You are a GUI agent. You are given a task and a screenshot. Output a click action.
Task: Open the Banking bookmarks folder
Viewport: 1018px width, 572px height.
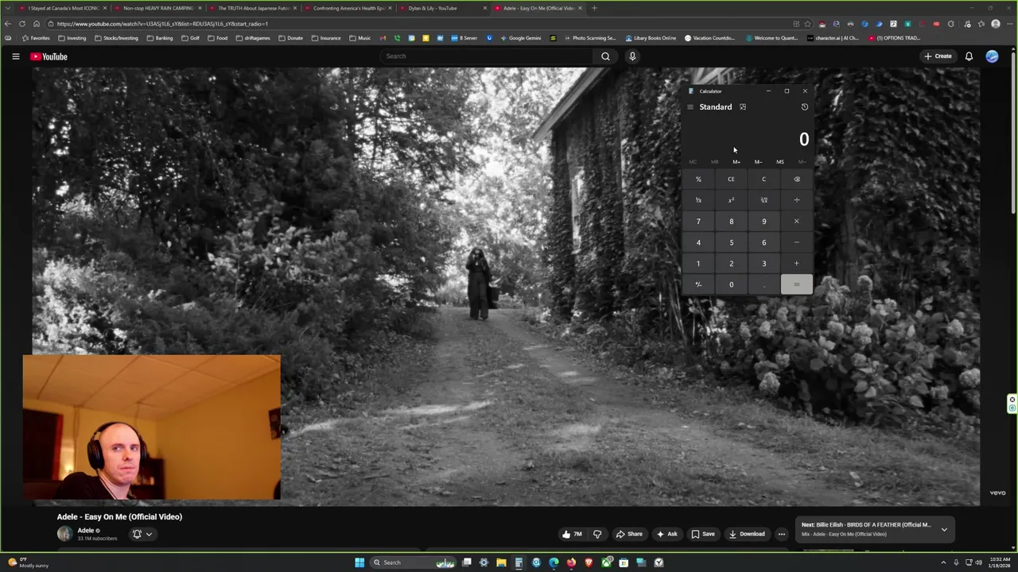point(160,38)
